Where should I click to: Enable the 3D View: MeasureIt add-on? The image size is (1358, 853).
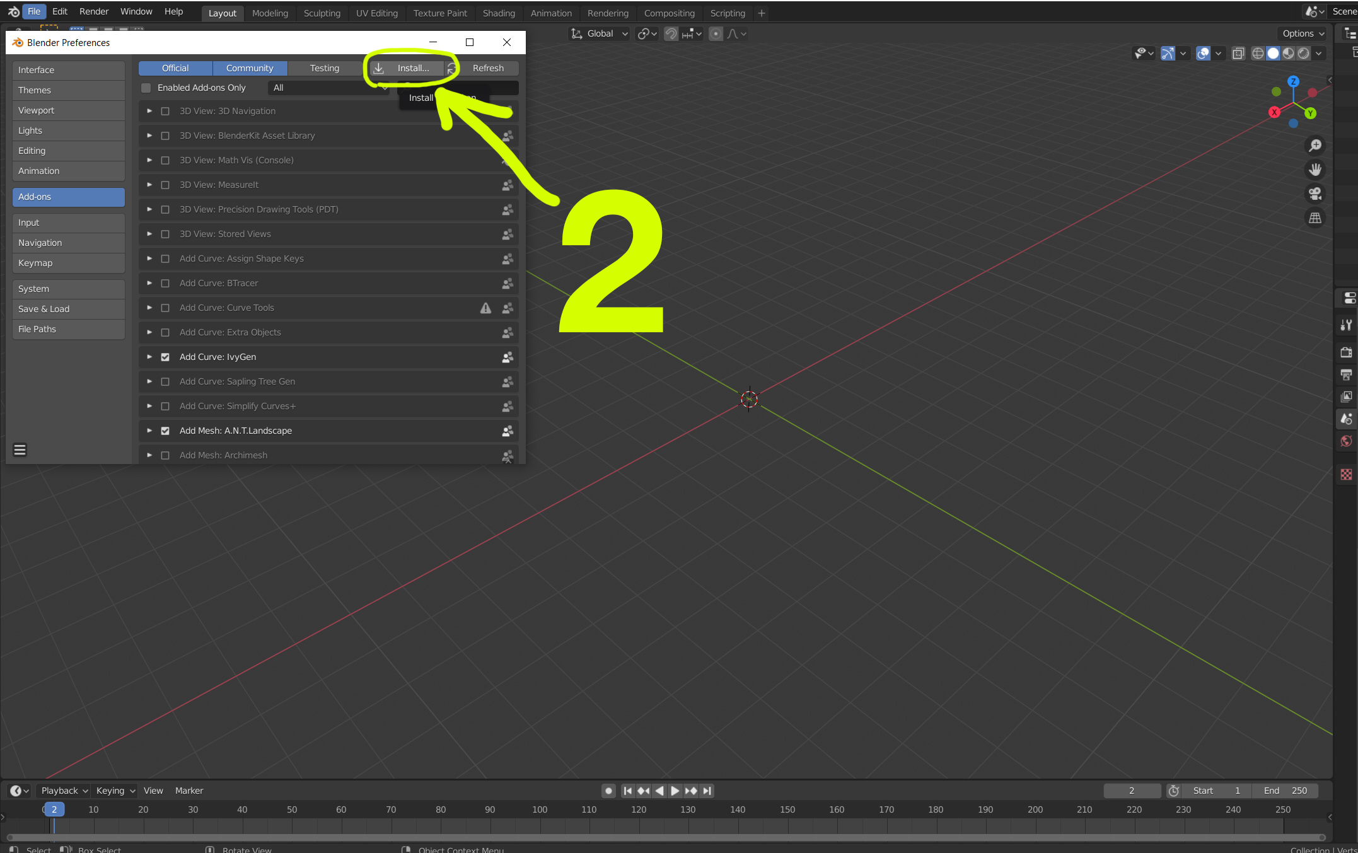(165, 185)
